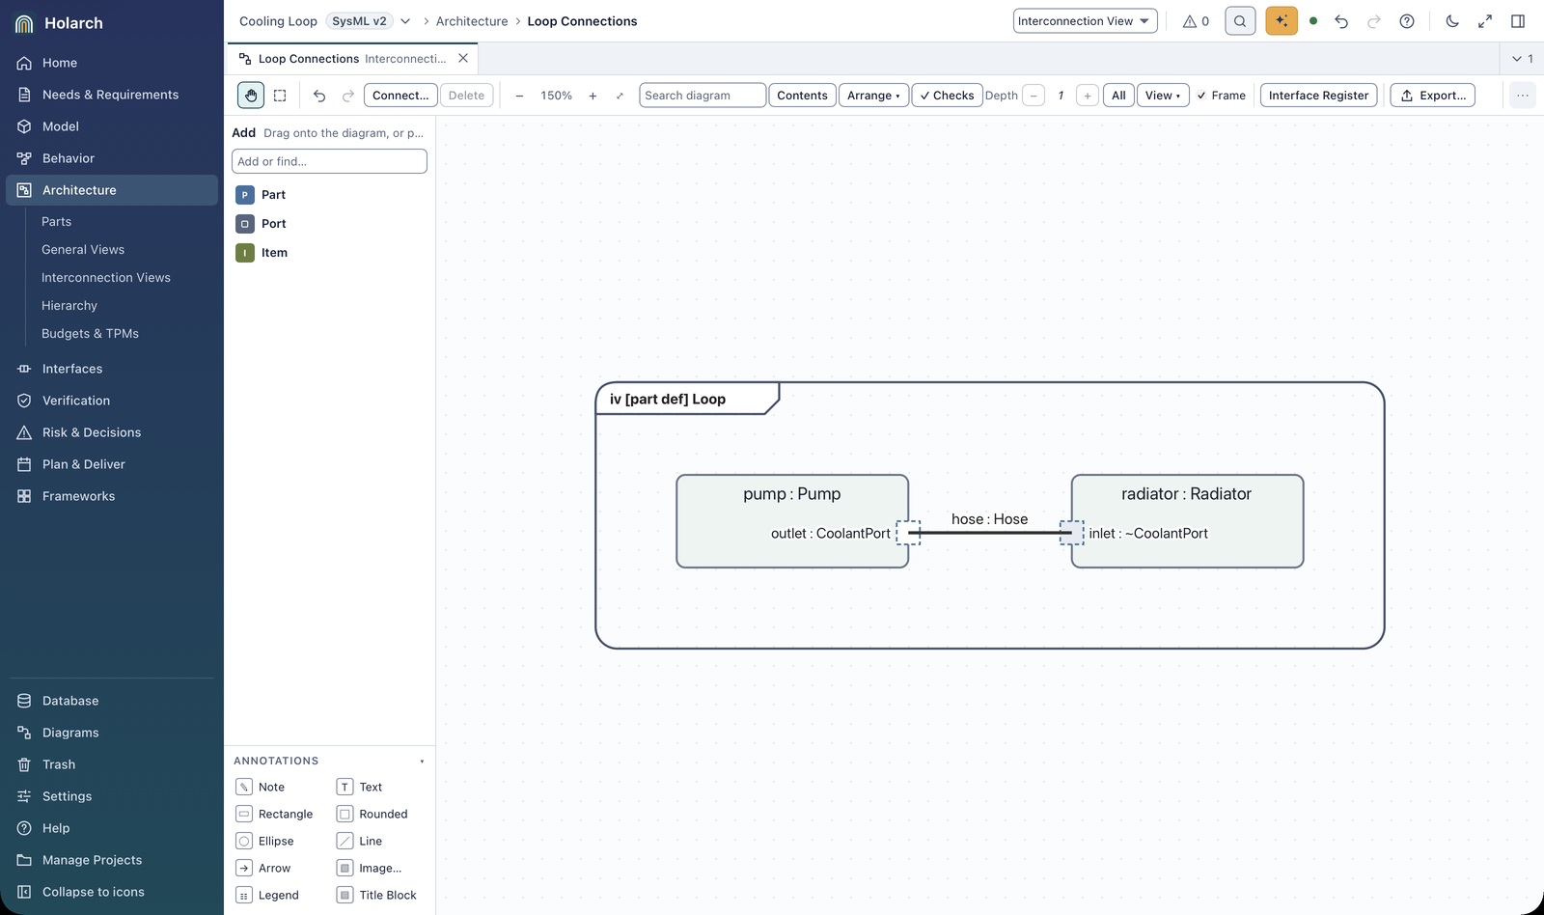Expand the tab list chevron
Screen dimensions: 1544x915
(1523, 59)
